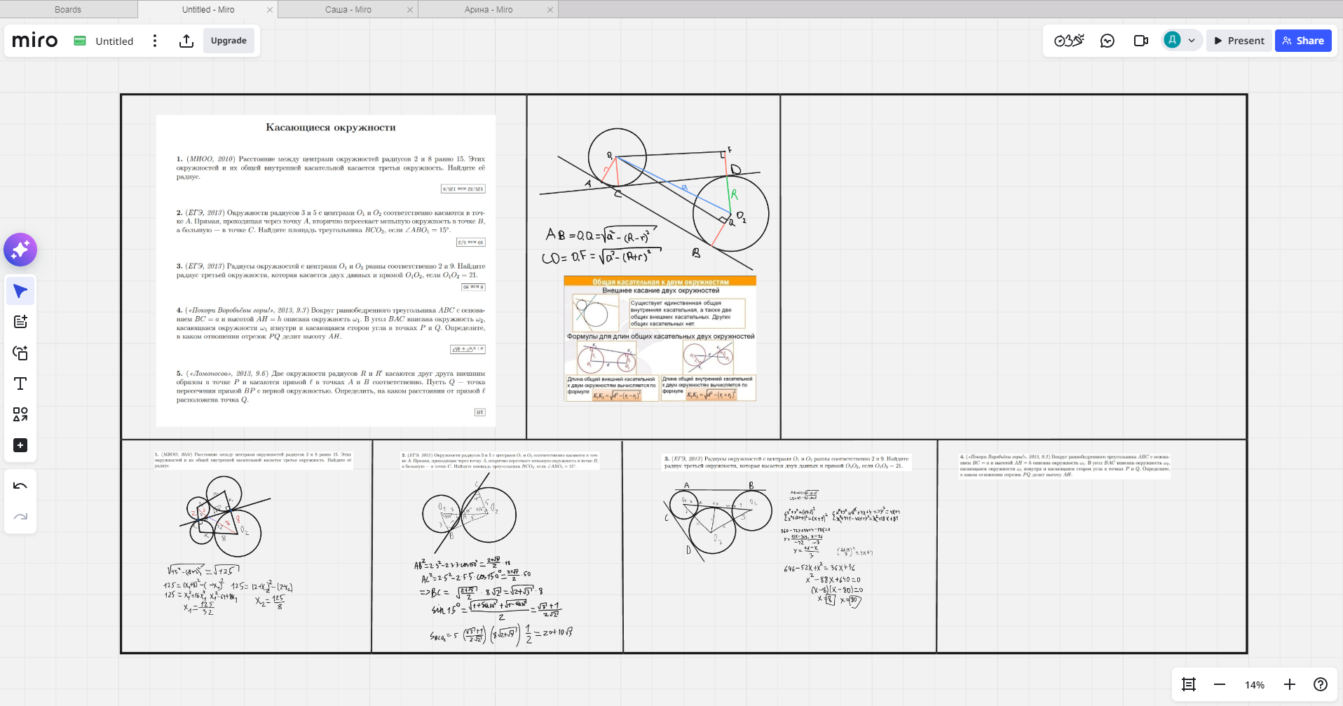
Task: Start a video call
Action: 1140,41
